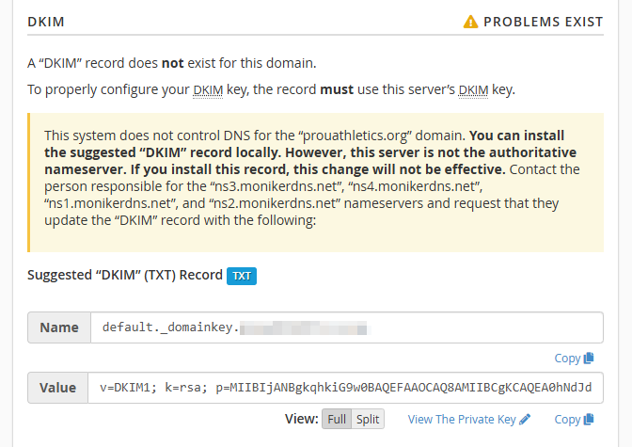This screenshot has width=632, height=447.
Task: Click the DKIM section heading
Action: click(x=46, y=22)
